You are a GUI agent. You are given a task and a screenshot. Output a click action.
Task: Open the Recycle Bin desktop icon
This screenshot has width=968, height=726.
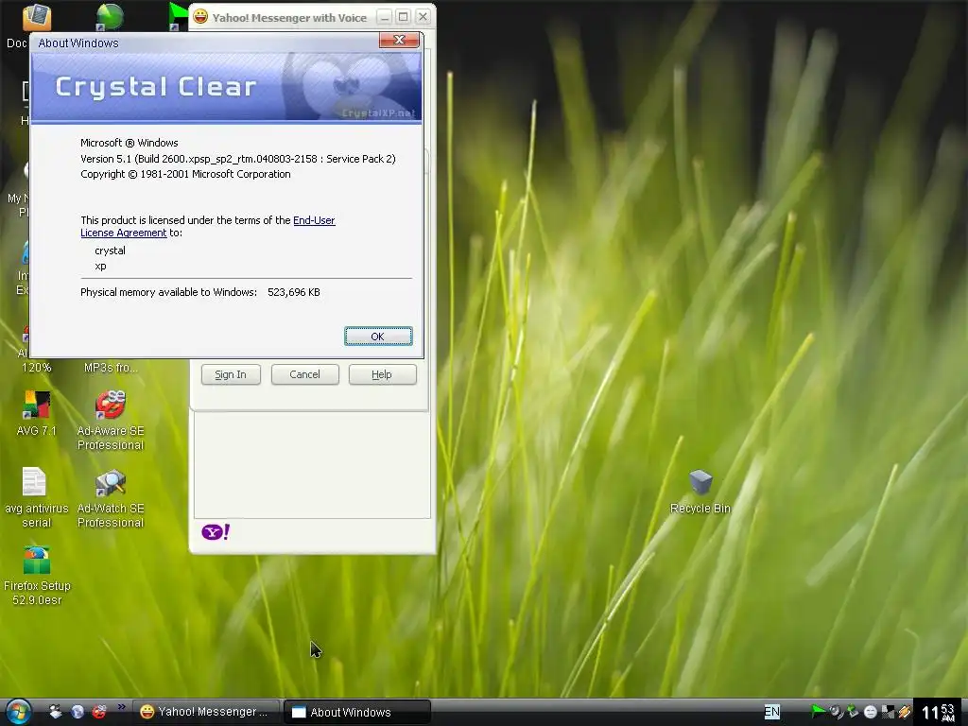point(700,492)
